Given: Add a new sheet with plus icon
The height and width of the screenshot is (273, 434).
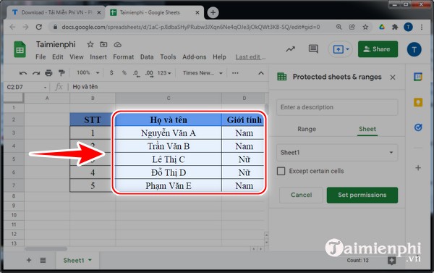Looking at the screenshot, I should pyautogui.click(x=29, y=260).
